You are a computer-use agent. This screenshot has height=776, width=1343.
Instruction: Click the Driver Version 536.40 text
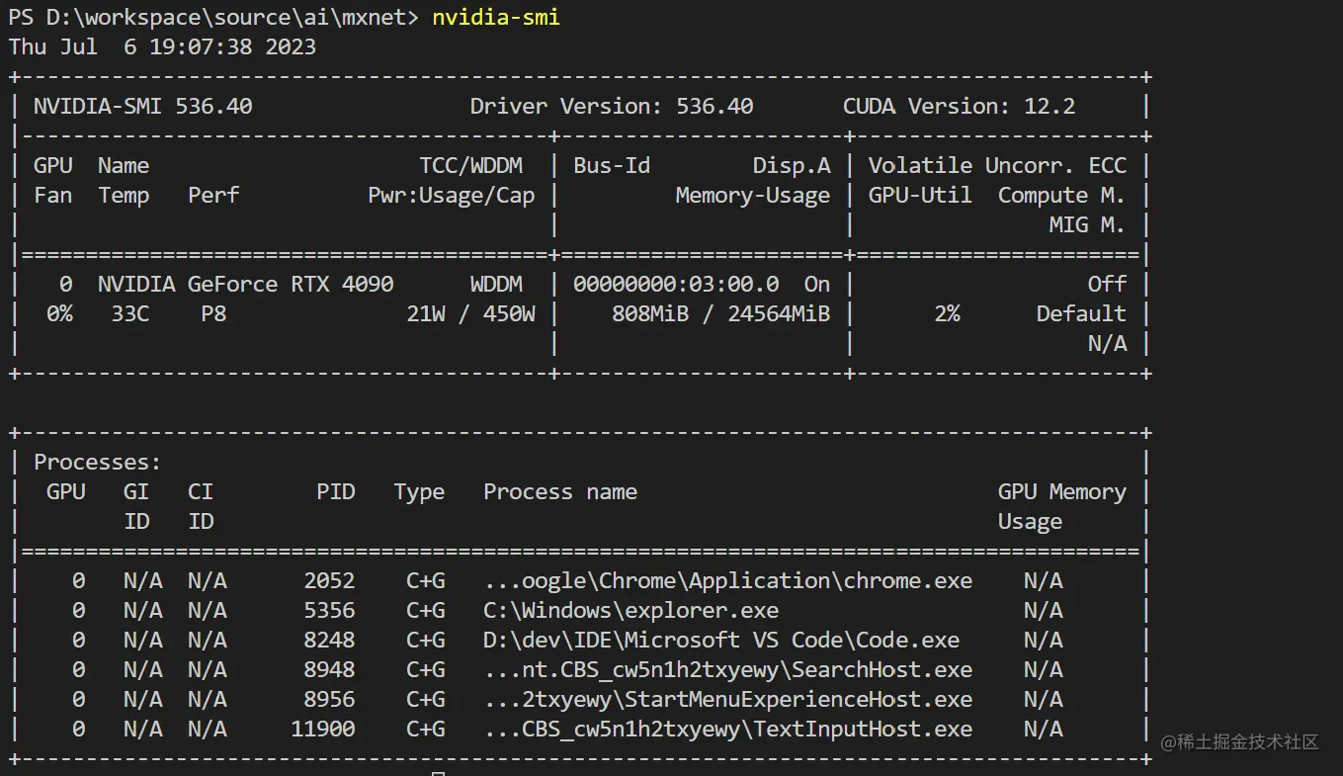[x=611, y=106]
